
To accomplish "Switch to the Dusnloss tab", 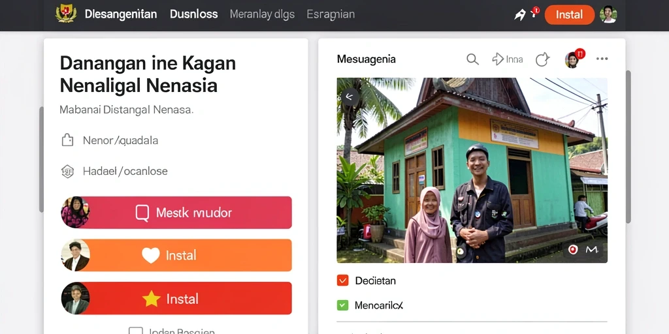I will [x=193, y=14].
